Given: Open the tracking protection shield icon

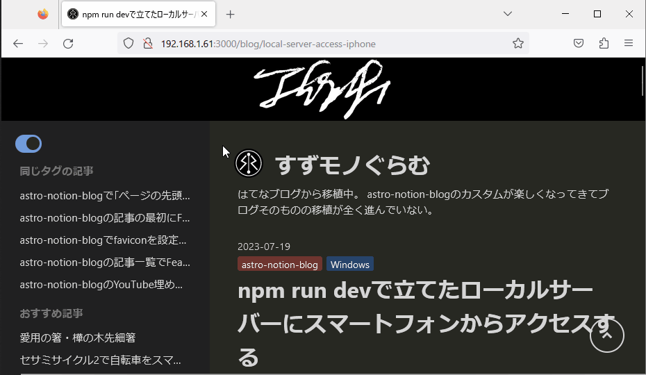Looking at the screenshot, I should 129,43.
